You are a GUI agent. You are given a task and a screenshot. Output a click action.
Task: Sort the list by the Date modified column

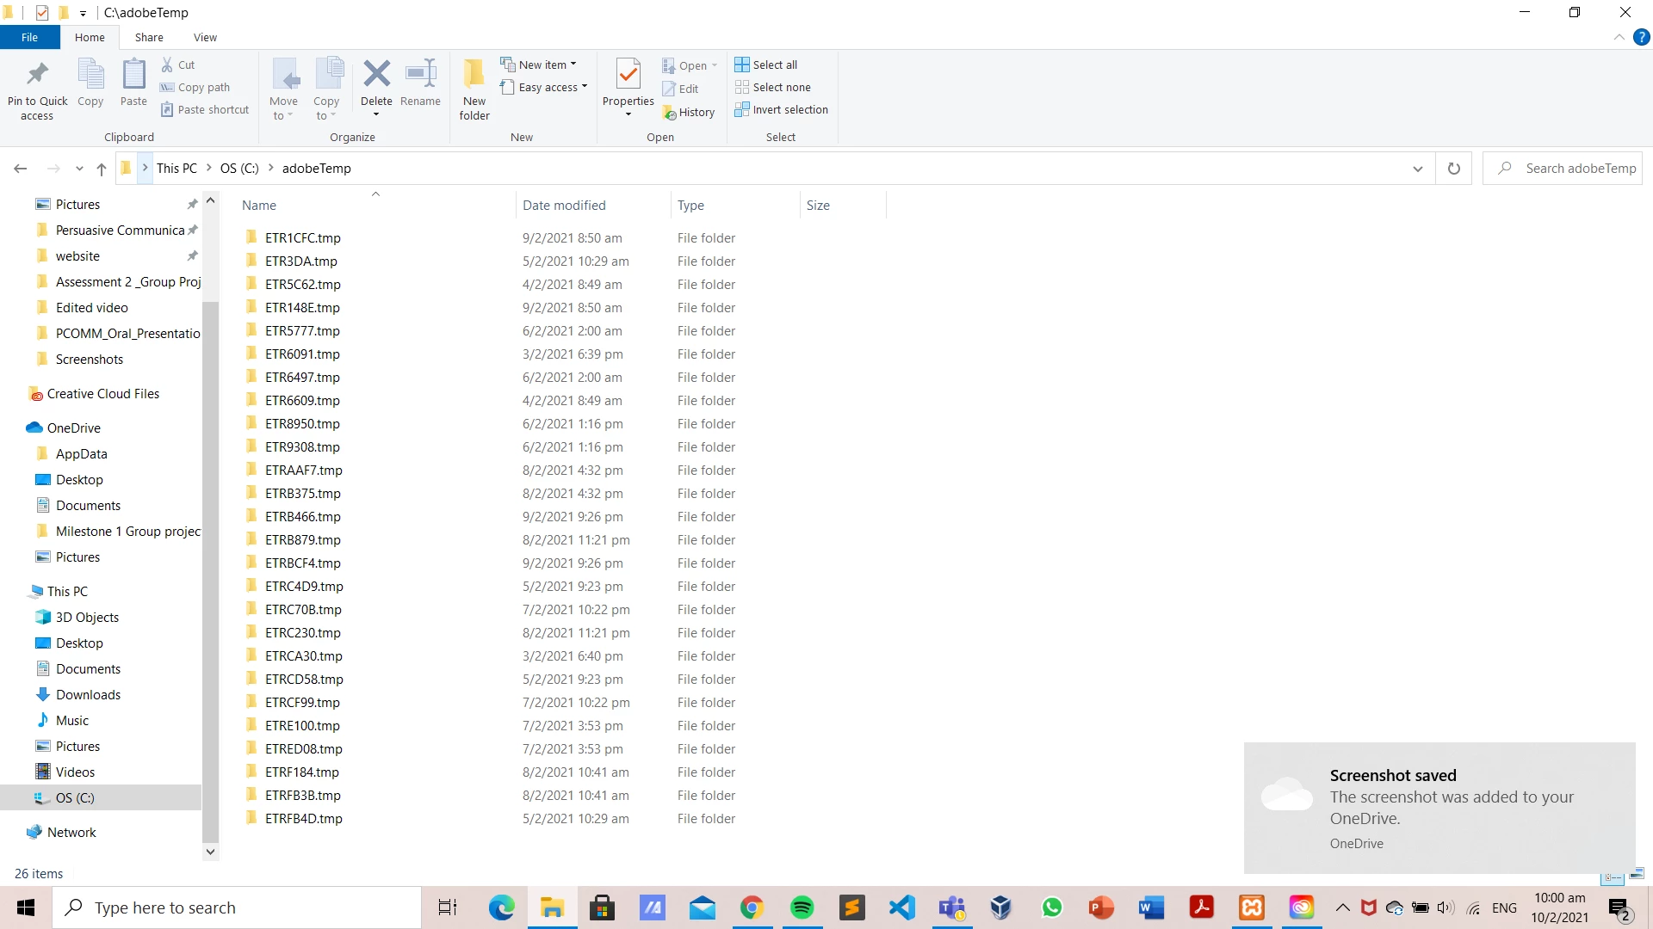tap(564, 206)
